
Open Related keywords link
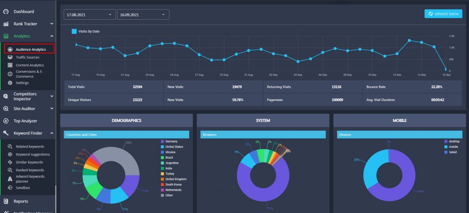[x=30, y=146]
